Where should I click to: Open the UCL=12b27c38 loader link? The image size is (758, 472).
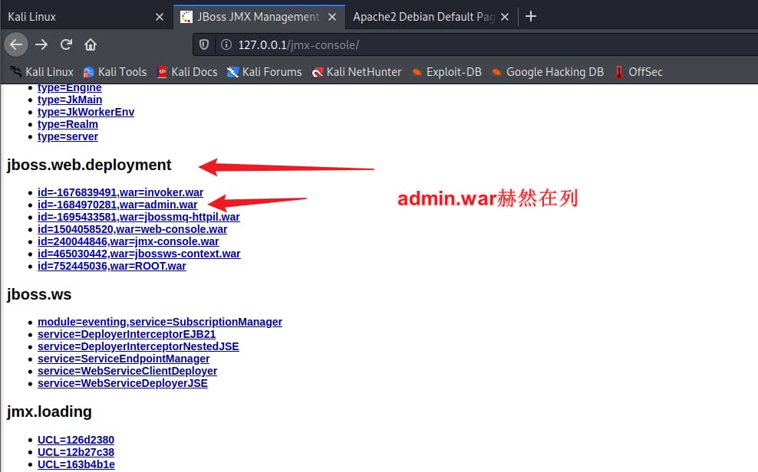click(x=76, y=452)
